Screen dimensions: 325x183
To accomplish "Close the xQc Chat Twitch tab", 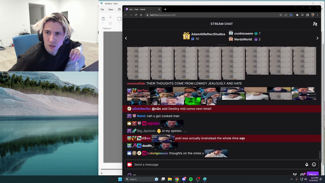I will pos(159,9).
